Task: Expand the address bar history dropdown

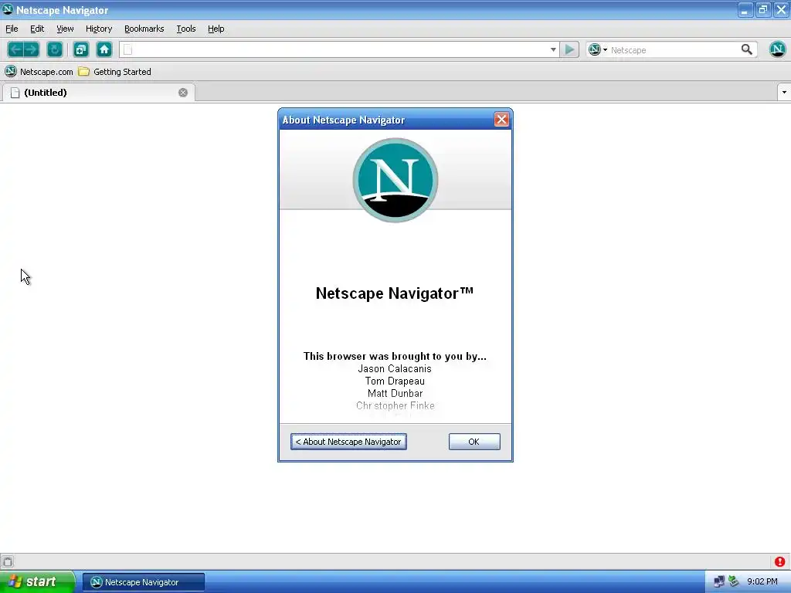Action: click(x=553, y=49)
